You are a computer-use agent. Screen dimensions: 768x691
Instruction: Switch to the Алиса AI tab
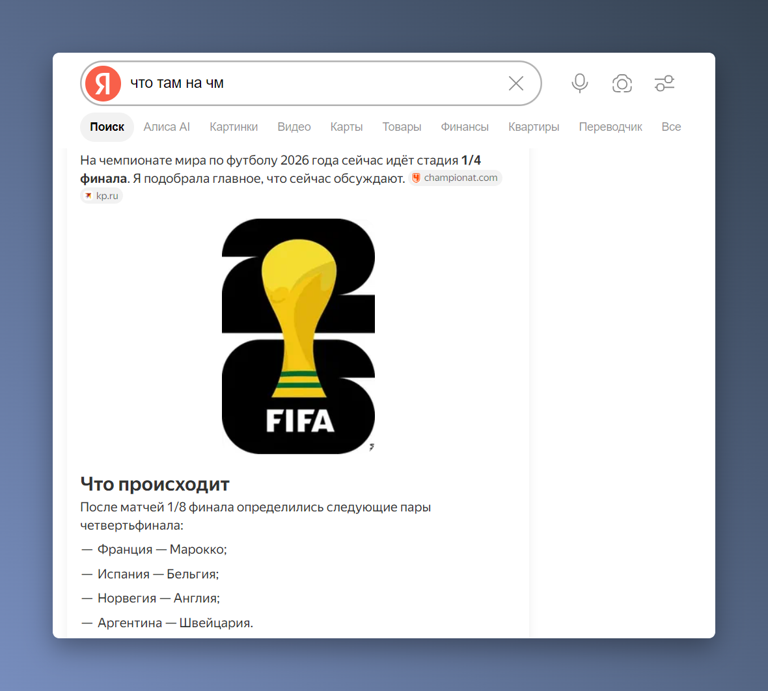click(x=167, y=127)
